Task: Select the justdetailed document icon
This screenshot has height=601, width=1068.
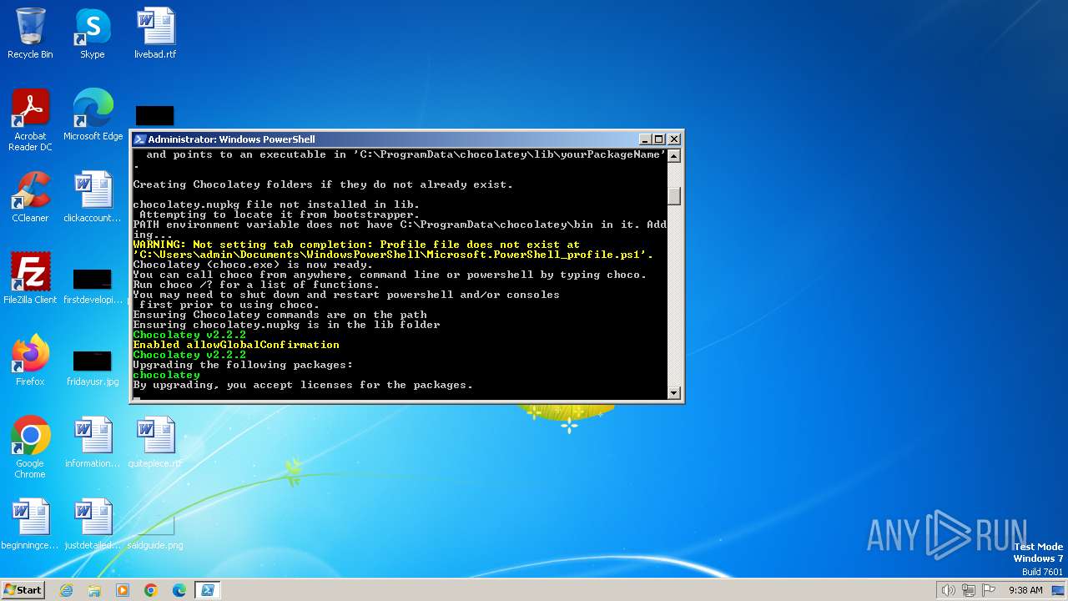Action: [x=93, y=524]
